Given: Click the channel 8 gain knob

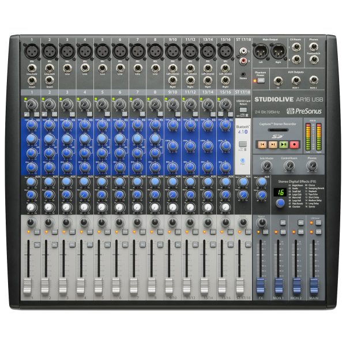Looking at the screenshot, I should coord(155,104).
